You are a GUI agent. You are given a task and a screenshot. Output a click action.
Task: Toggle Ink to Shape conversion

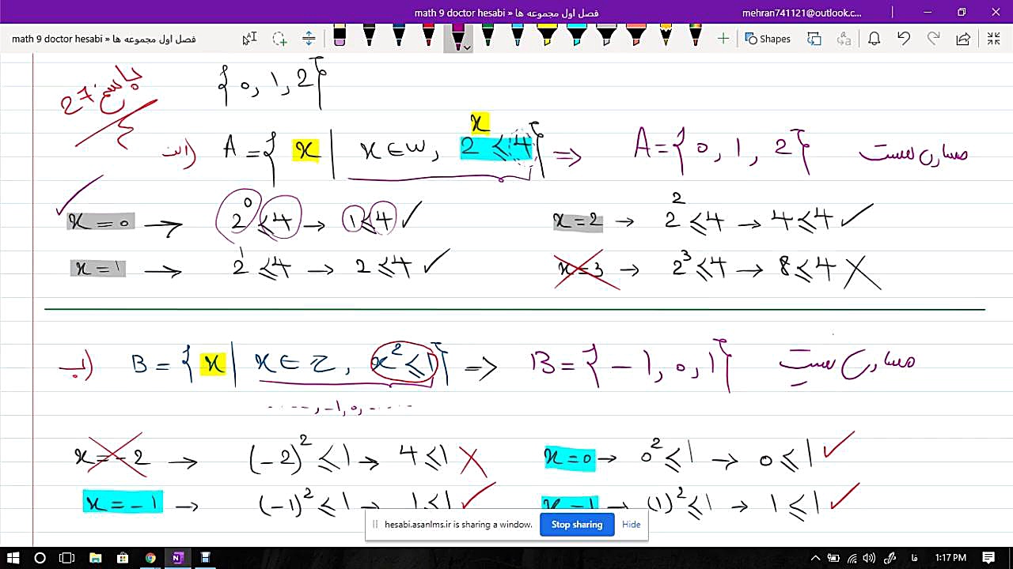pos(814,38)
